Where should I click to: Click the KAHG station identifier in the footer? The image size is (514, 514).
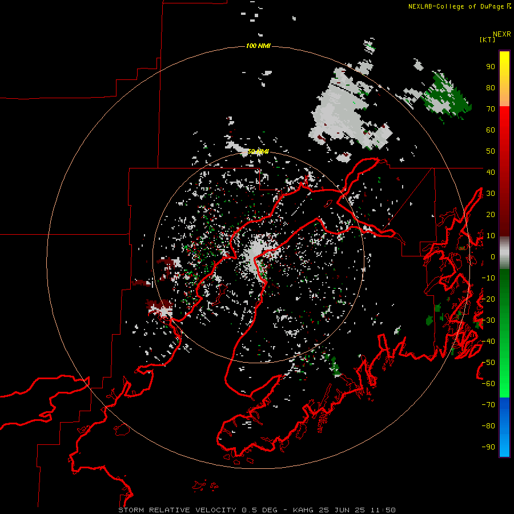303,510
